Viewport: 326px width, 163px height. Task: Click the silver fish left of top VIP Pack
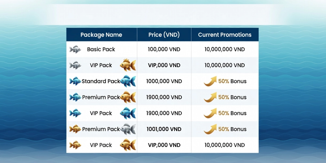(x=75, y=65)
